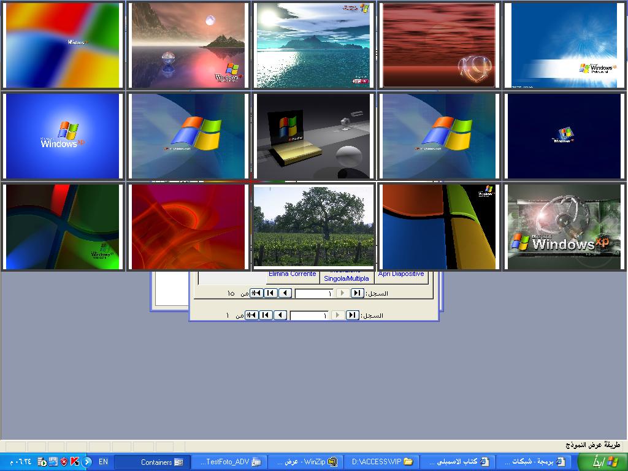
Task: Choose the red-brown XP heart wallpaper thumbnail
Action: tap(439, 45)
